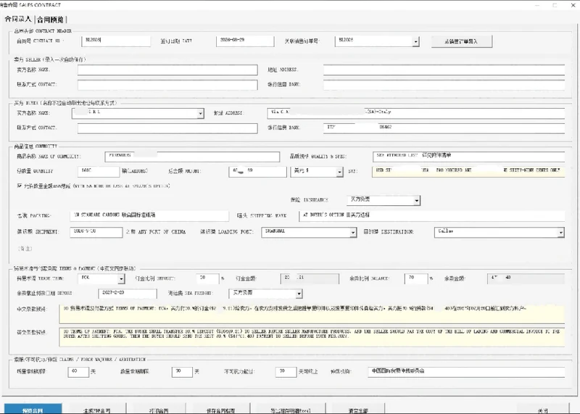The image size is (580, 414).
Task: Click the SHIPPING MARK text field
Action: point(431,215)
